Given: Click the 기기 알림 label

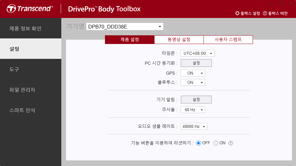Looking at the screenshot, I should (167, 99).
